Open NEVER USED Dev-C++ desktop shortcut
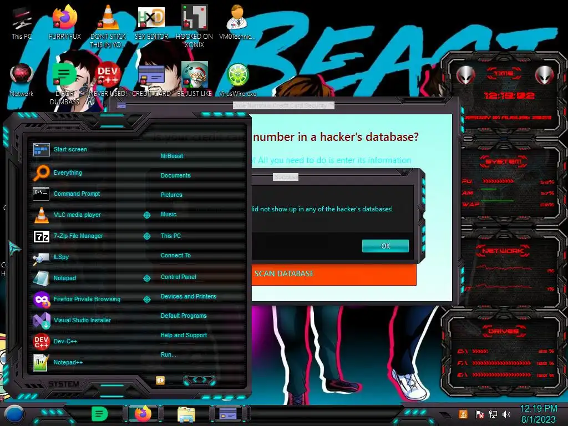 pyautogui.click(x=108, y=80)
